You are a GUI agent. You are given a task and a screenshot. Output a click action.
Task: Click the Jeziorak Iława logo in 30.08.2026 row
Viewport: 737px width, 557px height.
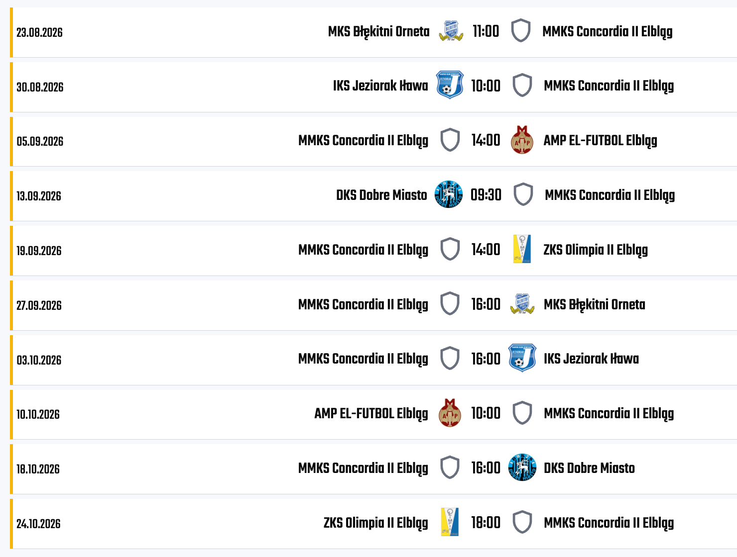(x=450, y=85)
